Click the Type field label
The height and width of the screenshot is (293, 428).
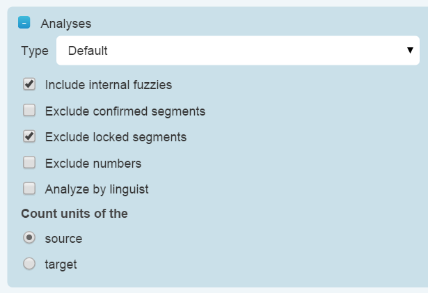click(35, 51)
